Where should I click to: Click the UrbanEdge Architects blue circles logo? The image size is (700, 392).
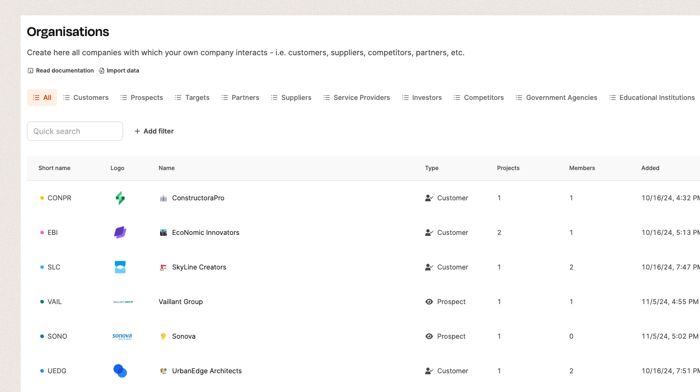[120, 371]
